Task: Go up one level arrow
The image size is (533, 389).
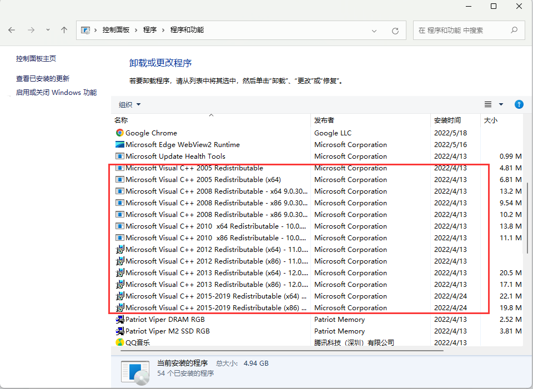Action: [x=64, y=30]
